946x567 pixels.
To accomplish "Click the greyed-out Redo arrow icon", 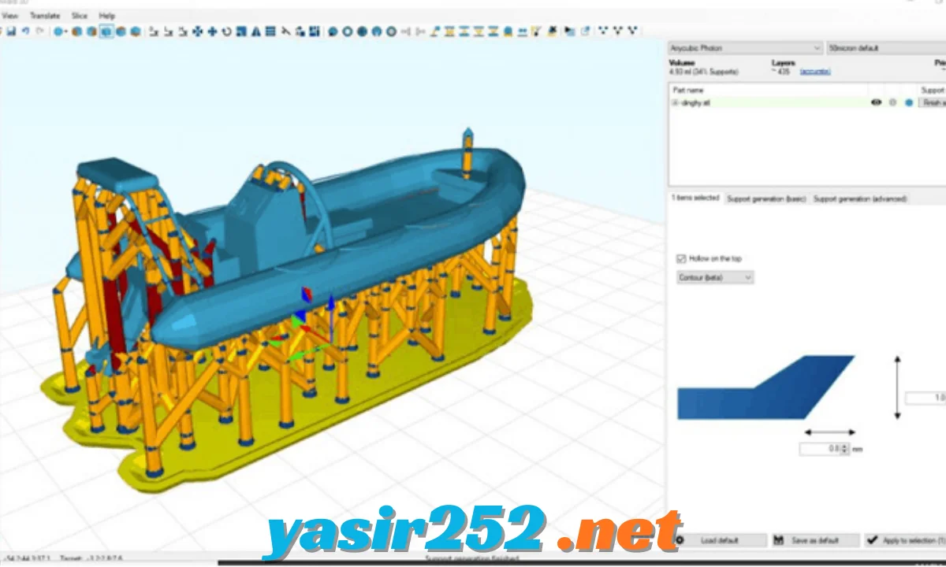I will coord(40,31).
